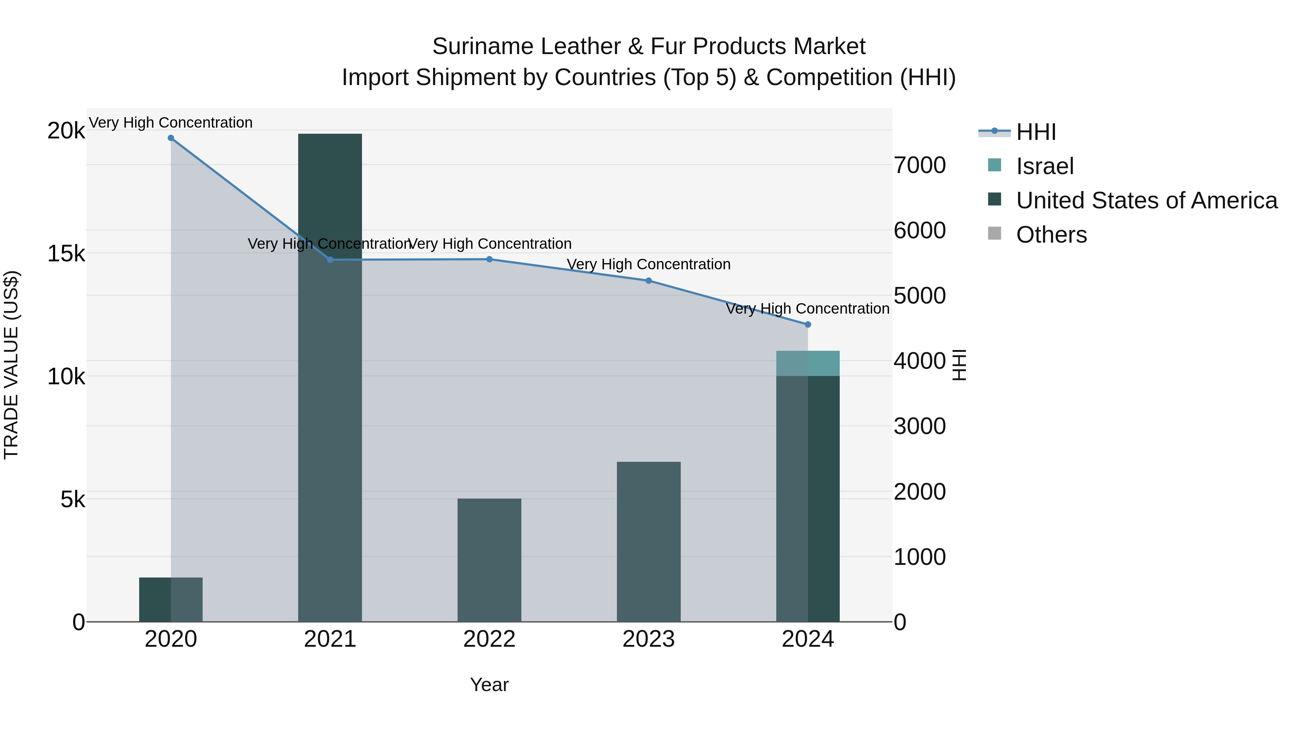Click the 20k trade value tick
Image resolution: width=1298 pixels, height=730 pixels.
click(66, 131)
